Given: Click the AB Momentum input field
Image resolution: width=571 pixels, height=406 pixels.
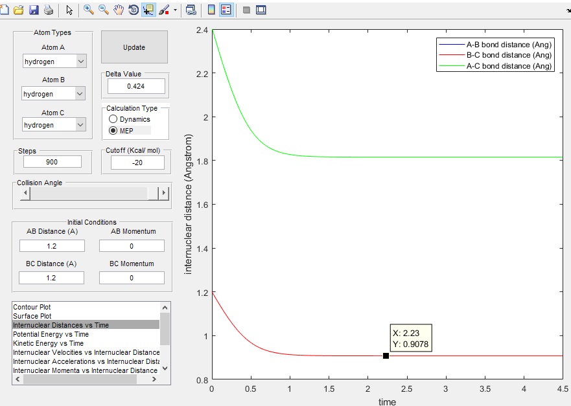Looking at the screenshot, I should pyautogui.click(x=132, y=246).
